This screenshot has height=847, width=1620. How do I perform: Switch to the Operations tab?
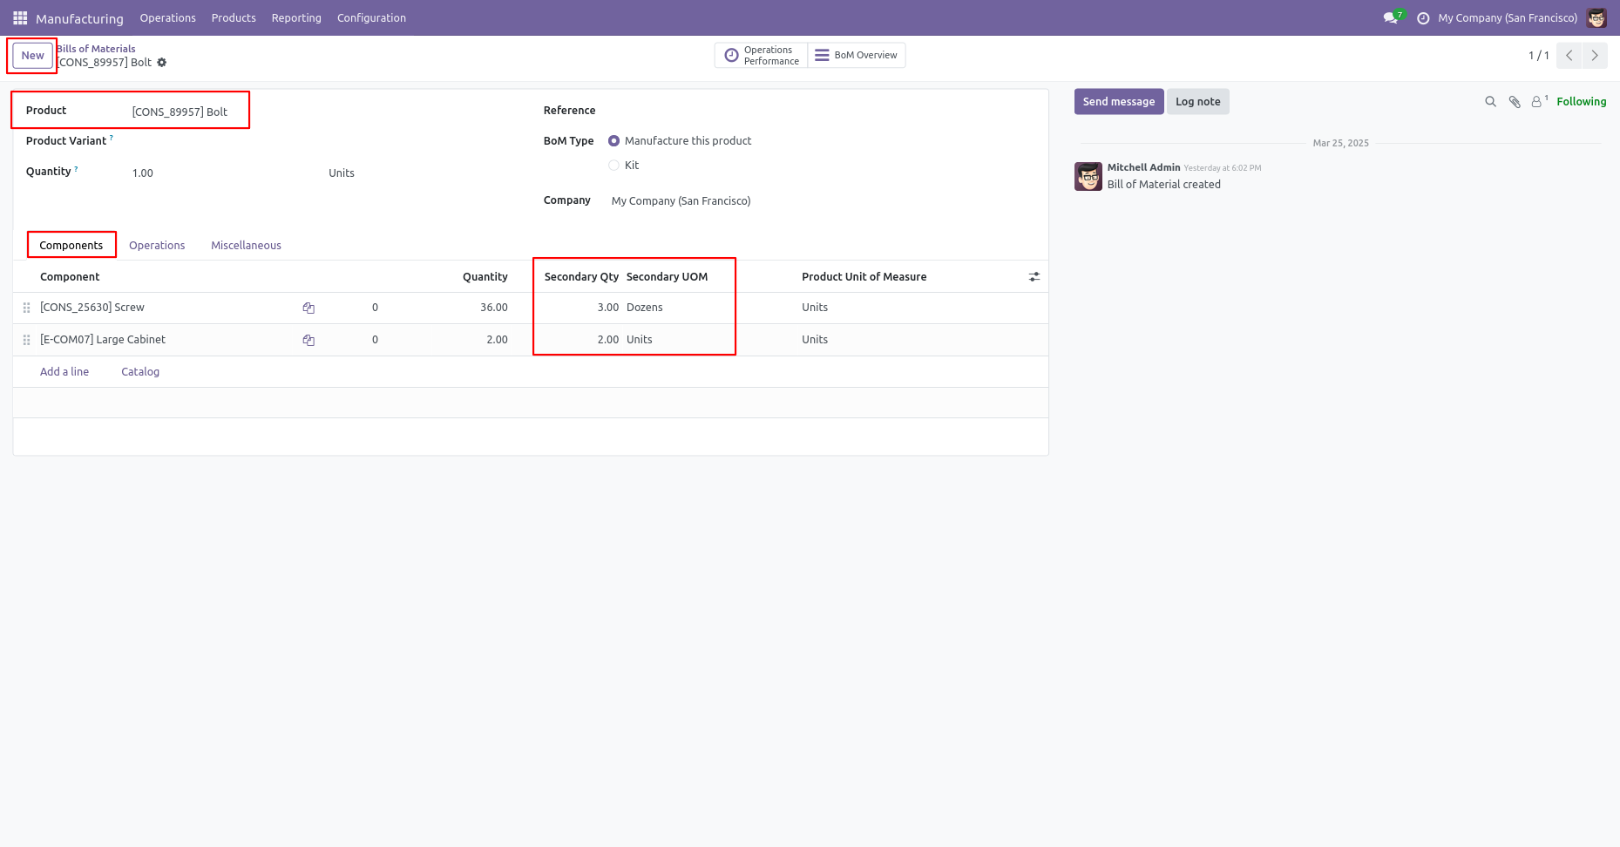pos(157,246)
